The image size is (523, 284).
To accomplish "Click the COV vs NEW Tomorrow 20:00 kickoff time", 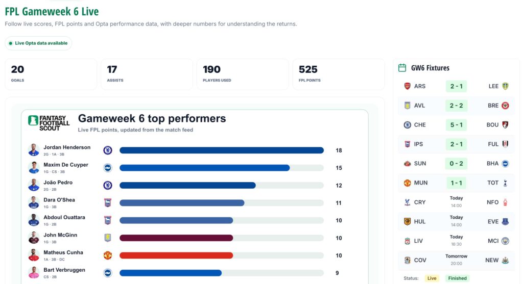I will pyautogui.click(x=456, y=260).
